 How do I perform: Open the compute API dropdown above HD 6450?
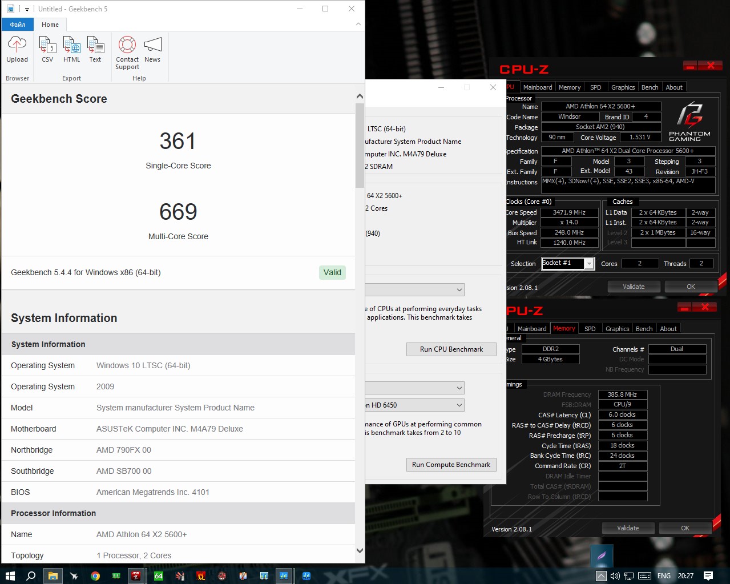click(x=415, y=388)
